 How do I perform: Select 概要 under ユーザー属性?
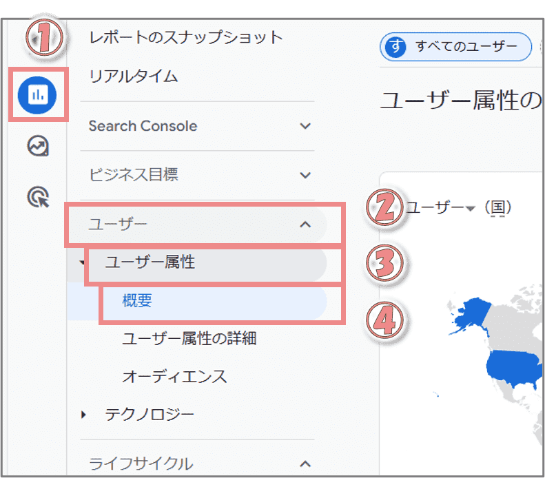pos(137,302)
